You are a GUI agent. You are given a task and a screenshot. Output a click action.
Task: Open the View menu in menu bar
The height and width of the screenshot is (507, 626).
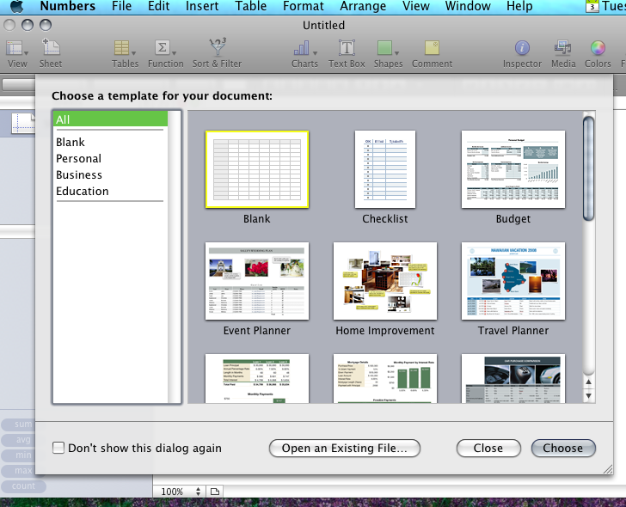coord(415,6)
